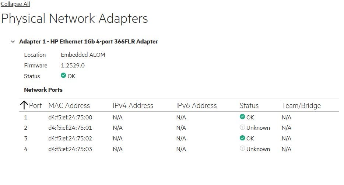The height and width of the screenshot is (185, 344).
Task: Click the Collapse All link
Action: tap(15, 4)
